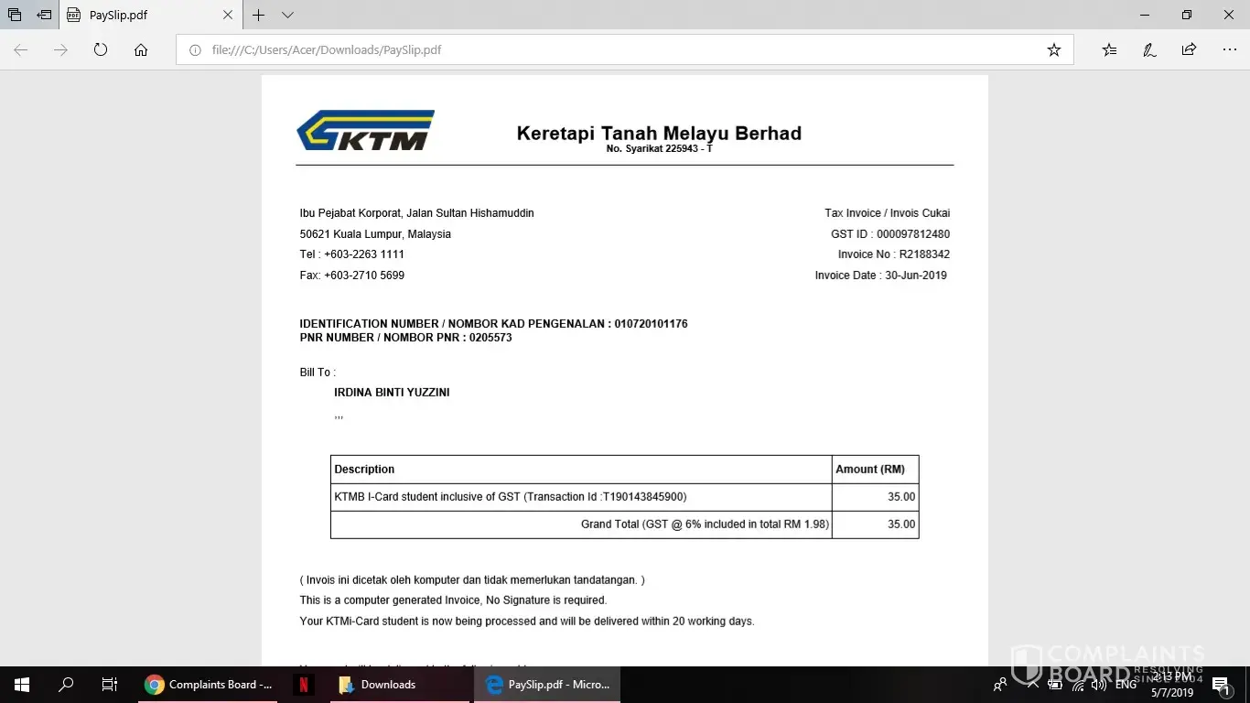Share this page

click(x=1189, y=49)
